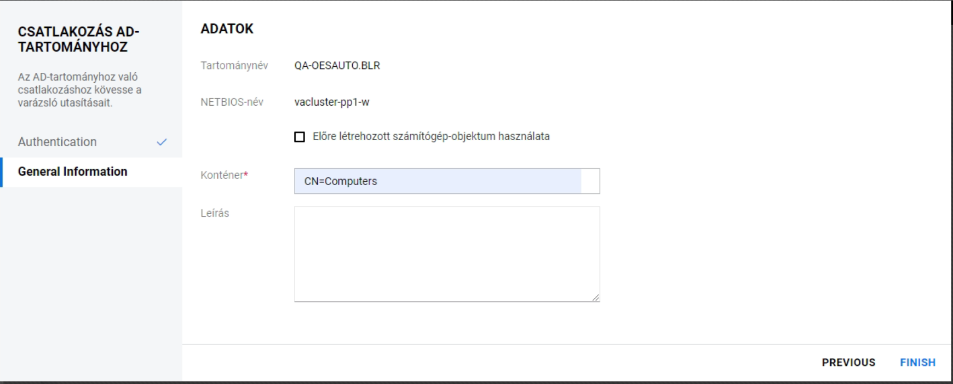Screen dimensions: 953x384
Task: Click the ADATOK section heading
Action: click(227, 29)
